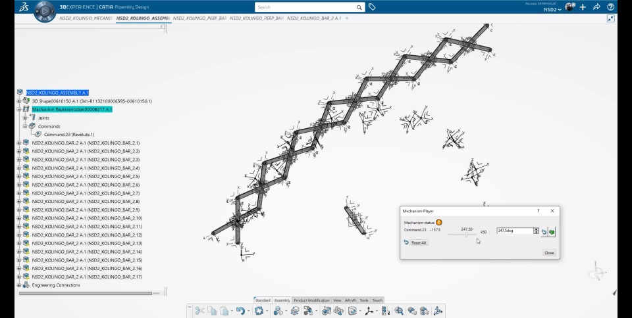This screenshot has height=318, width=632.
Task: Click the green icon in Mechanism Player
Action: click(552, 232)
